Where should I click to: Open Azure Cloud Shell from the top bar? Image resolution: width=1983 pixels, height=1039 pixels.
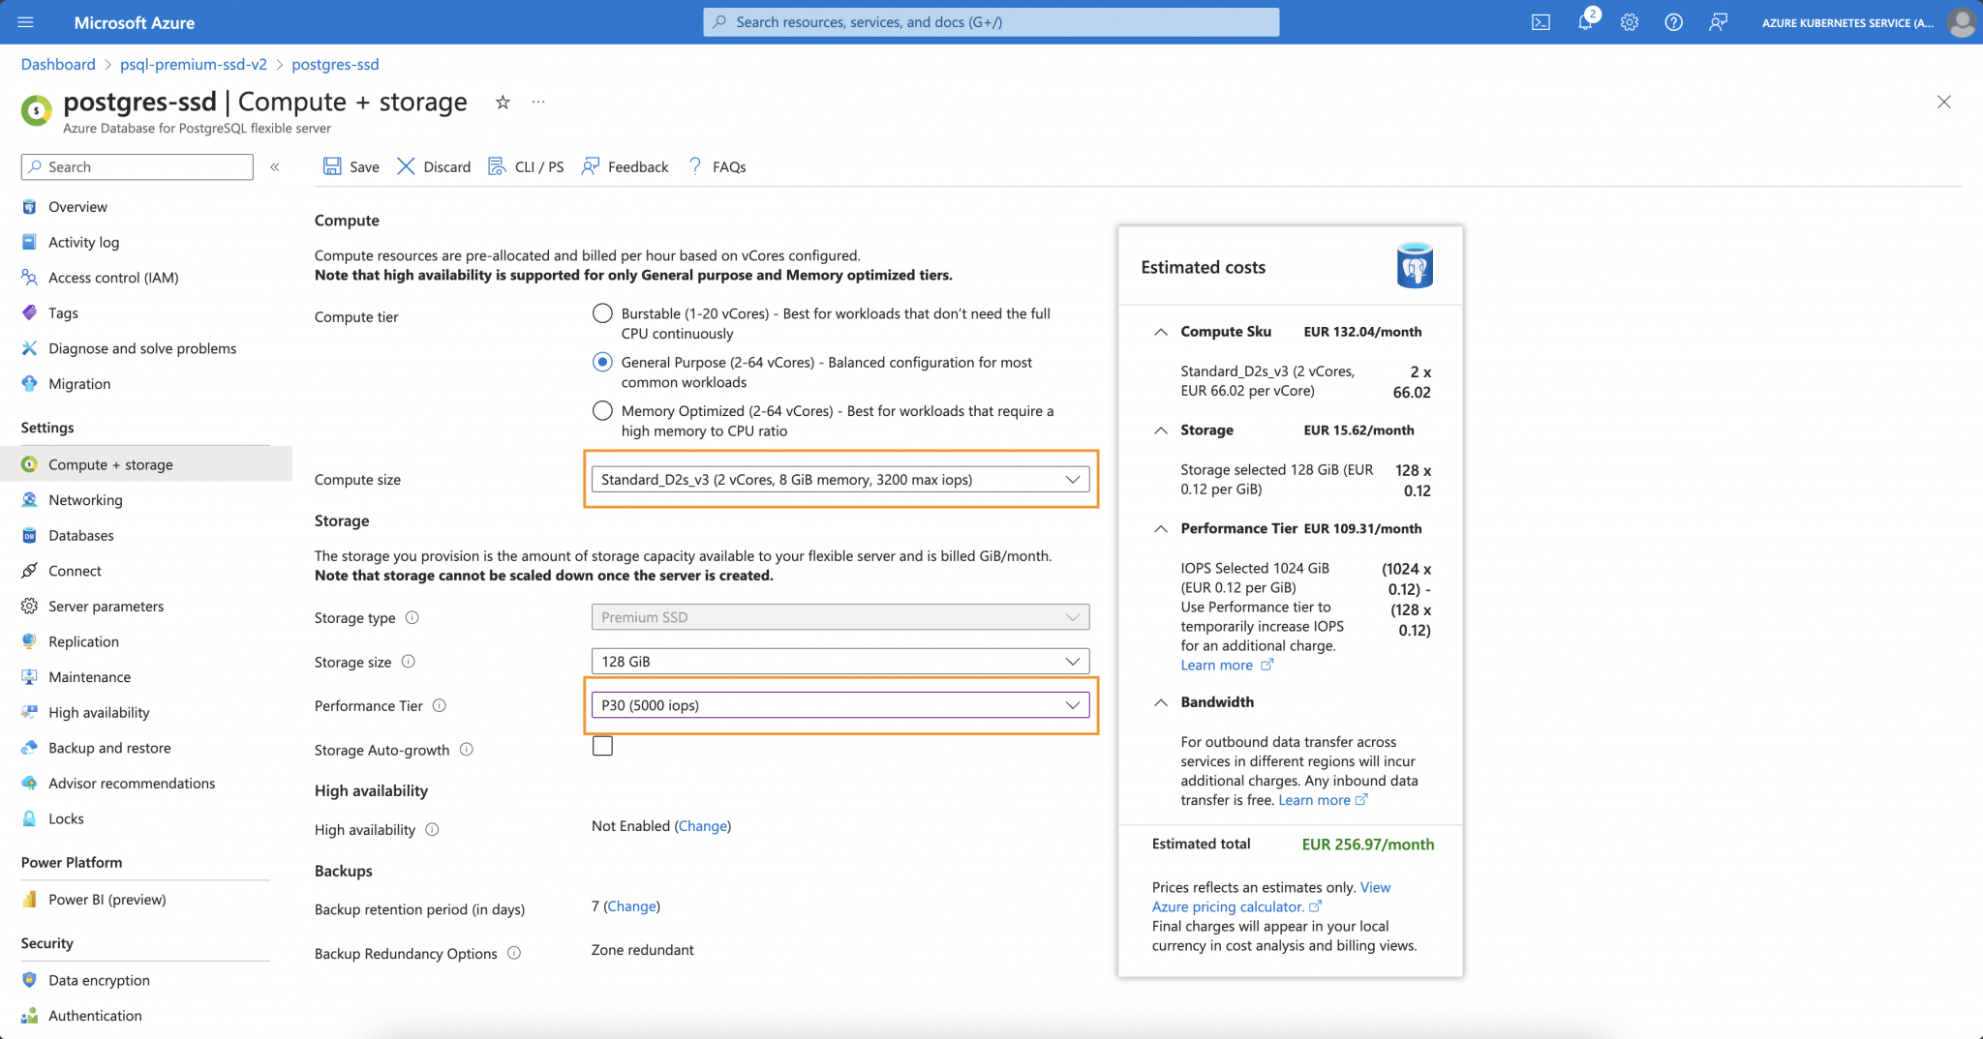click(1541, 21)
